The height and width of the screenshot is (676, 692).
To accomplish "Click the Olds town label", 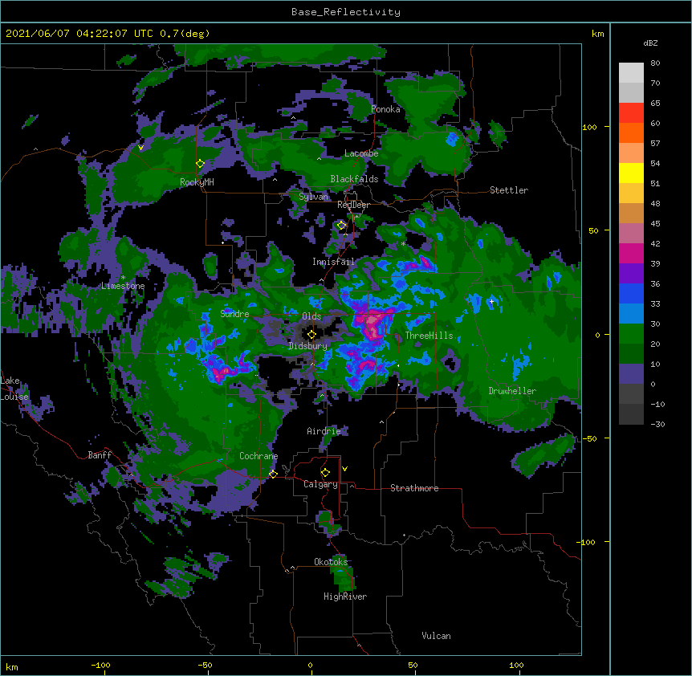I will 311,316.
